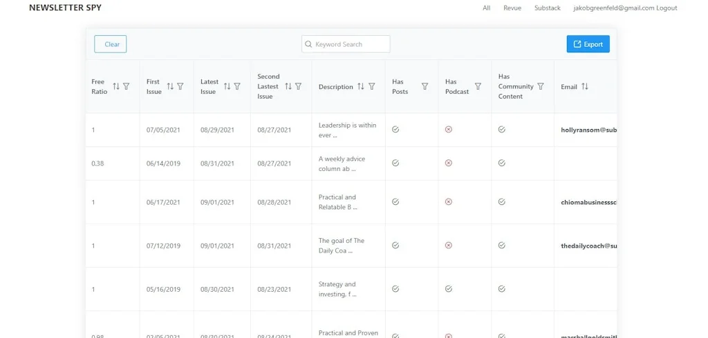Switch to Revue newsletters

pos(512,8)
